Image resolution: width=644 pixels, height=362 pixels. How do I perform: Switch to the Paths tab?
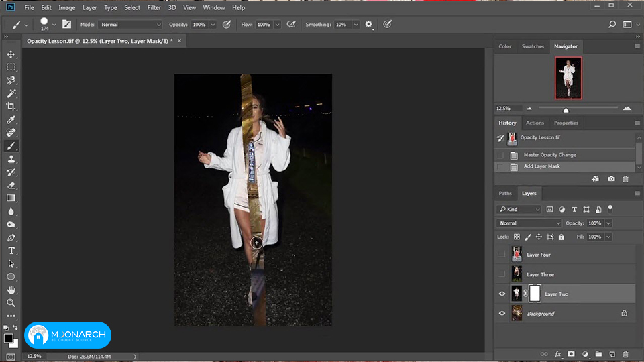505,193
